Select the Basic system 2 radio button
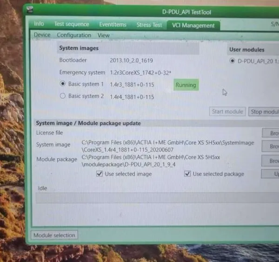279x262 pixels. click(63, 96)
